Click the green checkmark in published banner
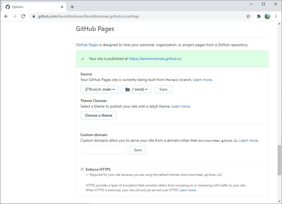282x204 pixels. point(83,59)
